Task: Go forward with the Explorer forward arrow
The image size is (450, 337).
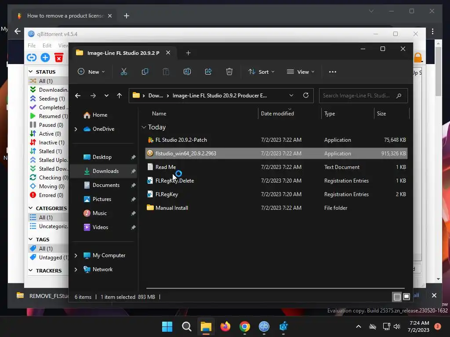Action: (93, 96)
